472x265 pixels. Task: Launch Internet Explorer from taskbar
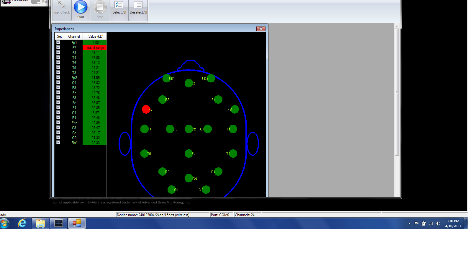(22, 223)
